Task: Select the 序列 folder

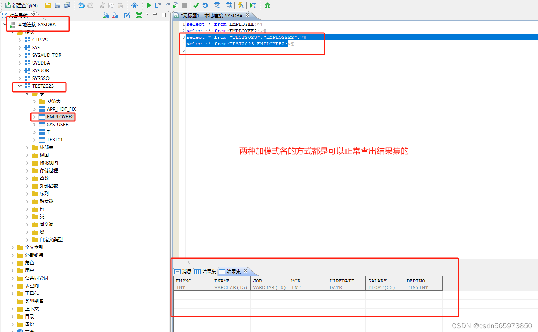Action: 44,194
